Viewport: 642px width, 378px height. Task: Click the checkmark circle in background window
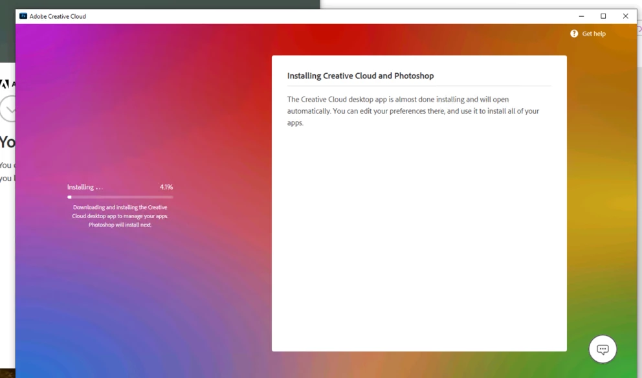point(7,109)
